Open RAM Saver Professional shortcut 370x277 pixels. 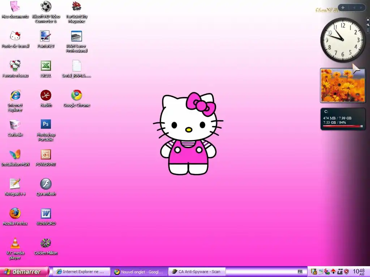point(77,41)
